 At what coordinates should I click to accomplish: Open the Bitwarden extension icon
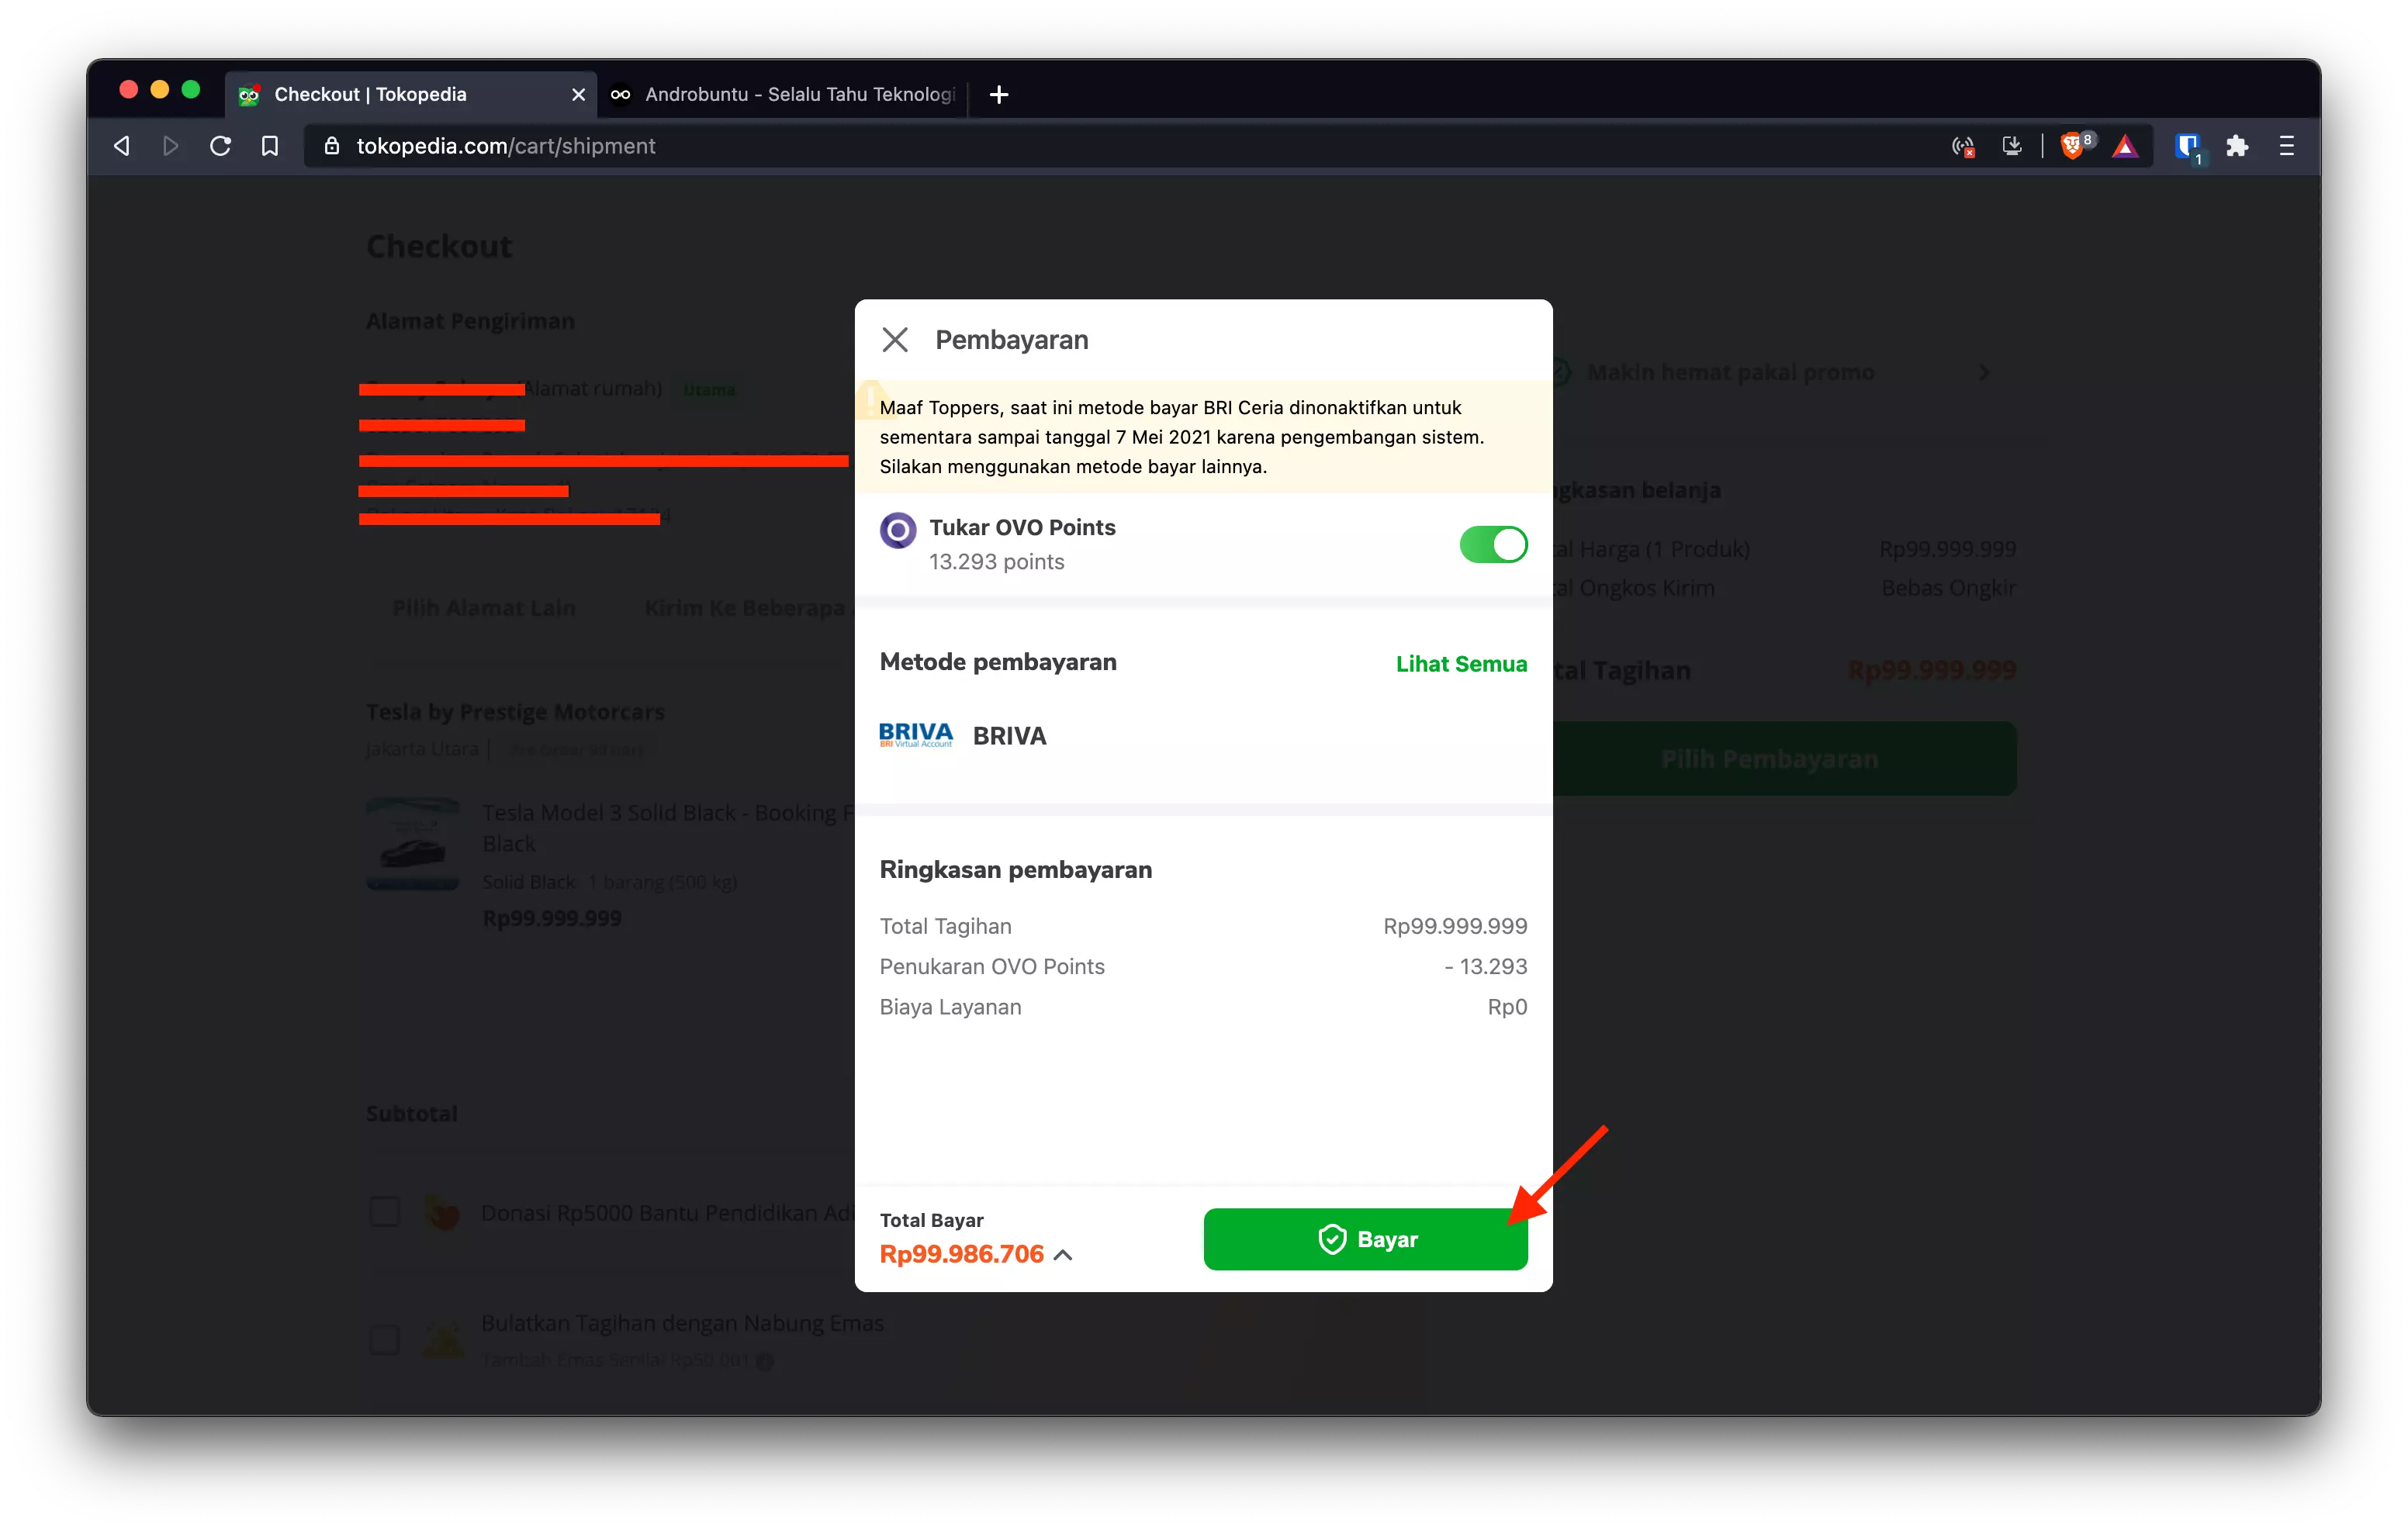2187,147
